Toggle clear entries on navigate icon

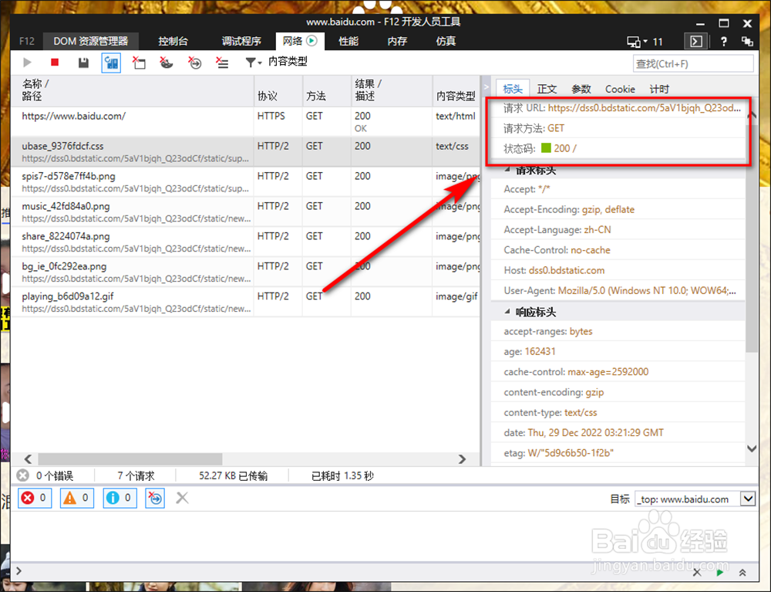195,63
